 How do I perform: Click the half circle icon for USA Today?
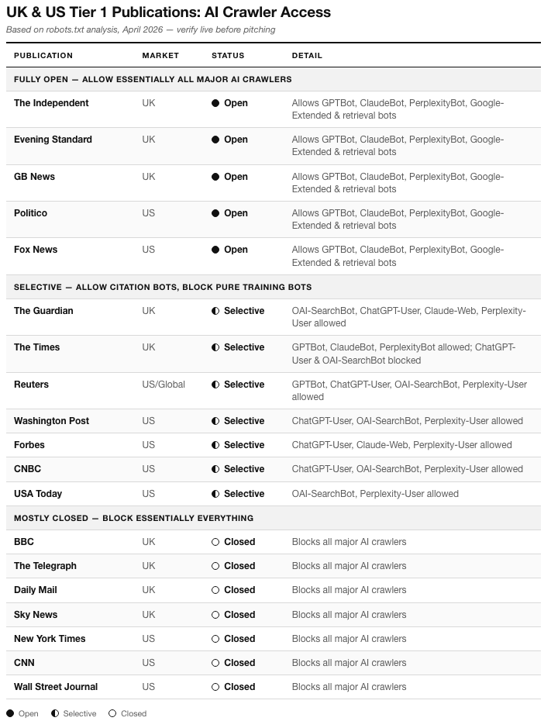tap(215, 494)
